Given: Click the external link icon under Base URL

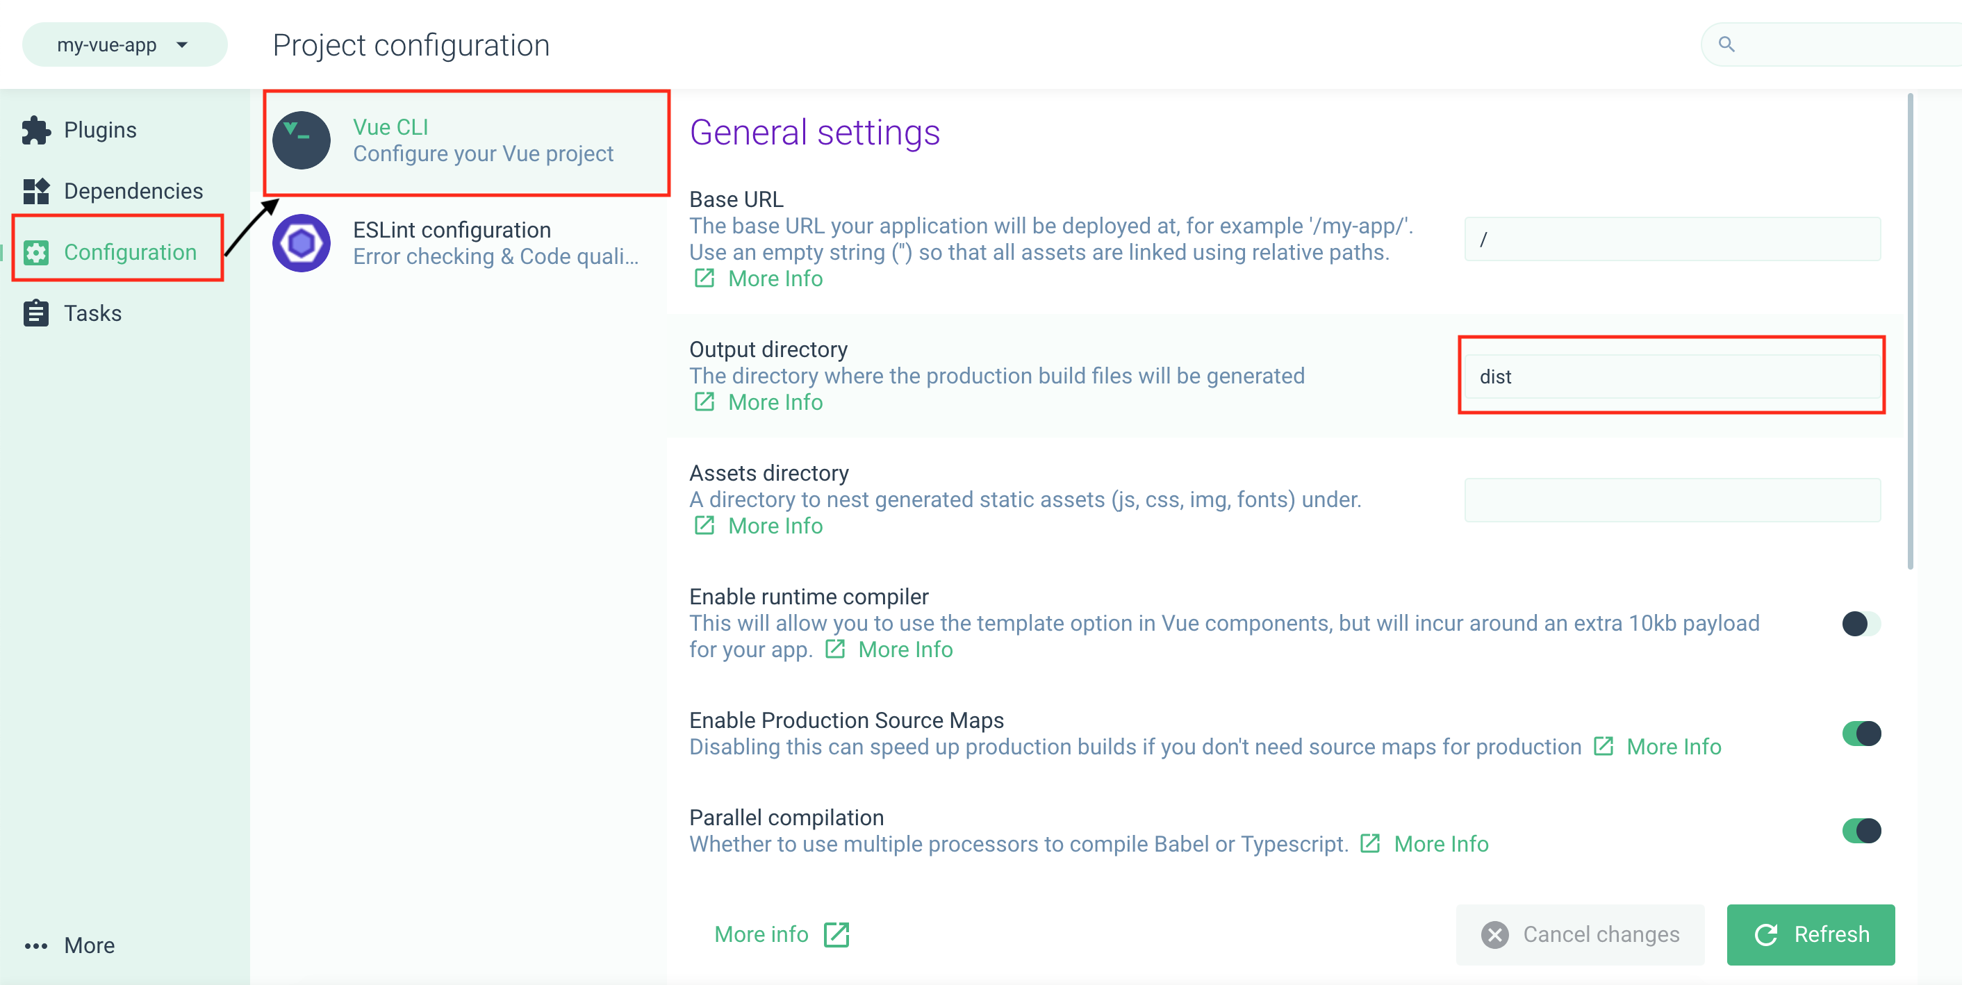Looking at the screenshot, I should pos(704,278).
